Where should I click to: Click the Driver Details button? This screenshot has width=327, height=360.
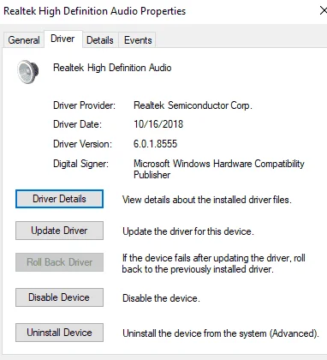[59, 199]
